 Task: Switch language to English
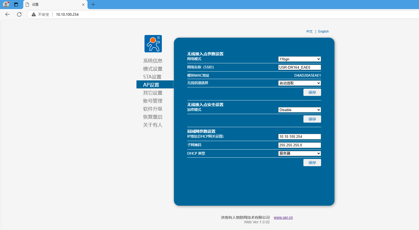(x=323, y=32)
